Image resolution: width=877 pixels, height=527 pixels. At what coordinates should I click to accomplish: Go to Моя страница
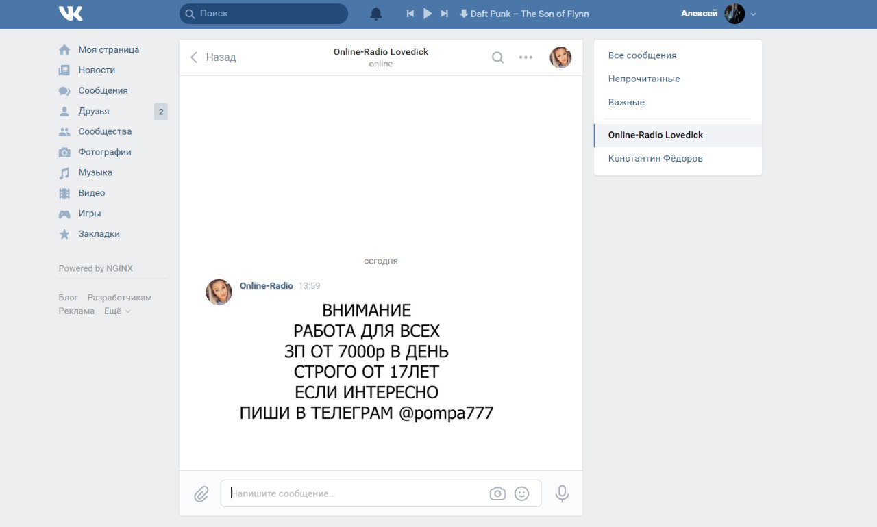(x=108, y=49)
